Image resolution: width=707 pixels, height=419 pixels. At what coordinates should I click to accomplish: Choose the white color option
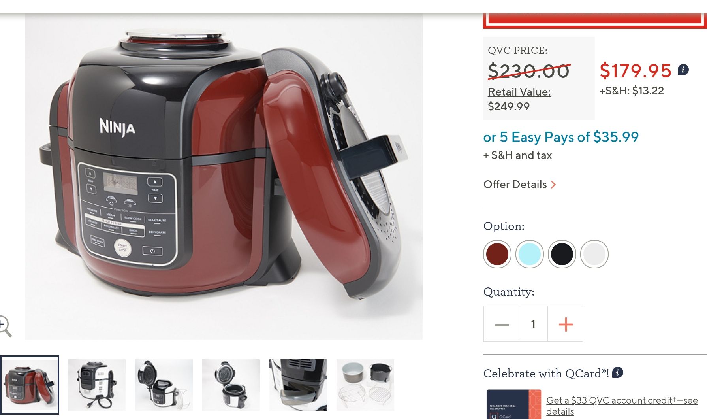[x=594, y=254]
